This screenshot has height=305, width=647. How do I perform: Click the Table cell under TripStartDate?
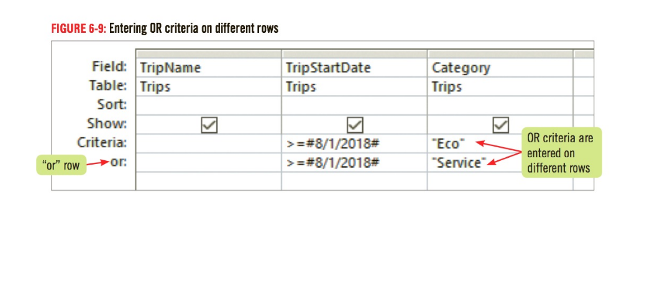click(x=354, y=86)
